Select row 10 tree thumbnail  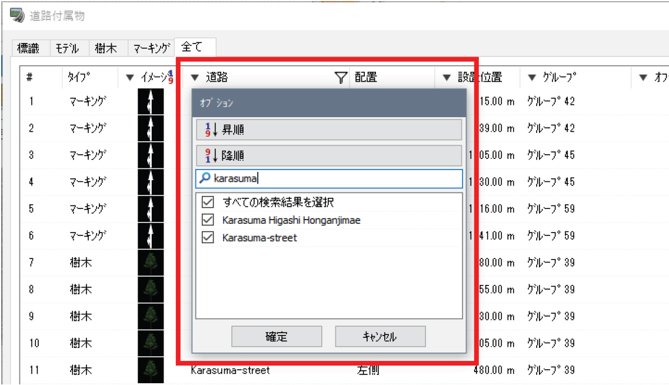(151, 343)
